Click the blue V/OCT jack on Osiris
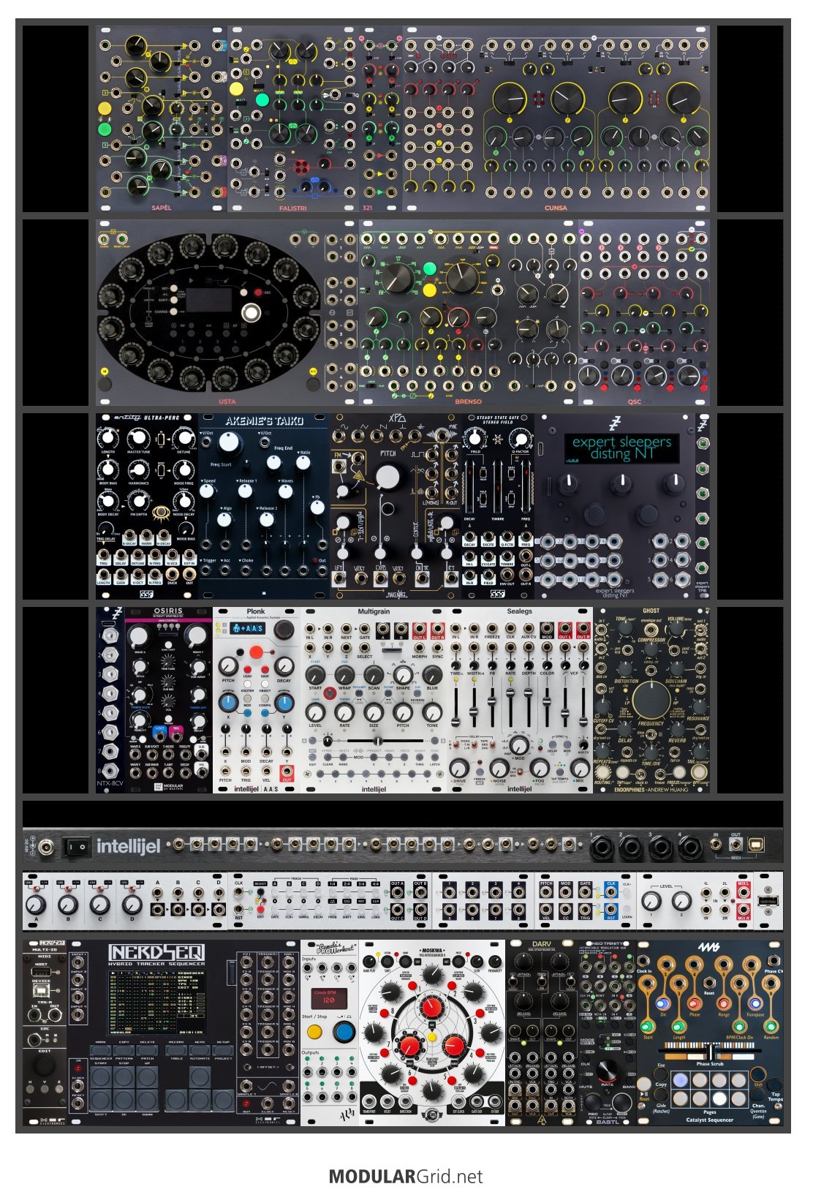813x1192 pixels. (x=159, y=735)
